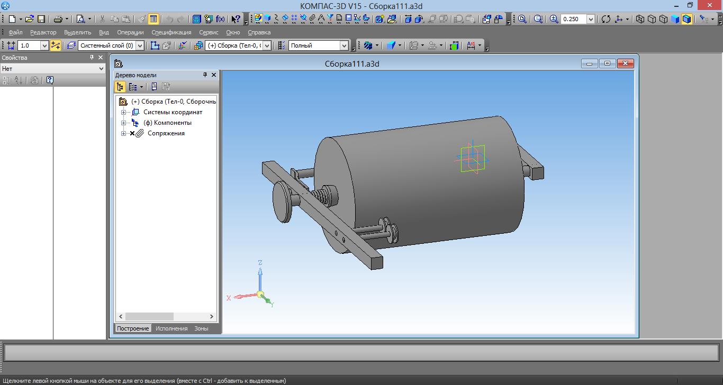The width and height of the screenshot is (723, 385).
Task: Open a file using the folder icon
Action: [30, 19]
